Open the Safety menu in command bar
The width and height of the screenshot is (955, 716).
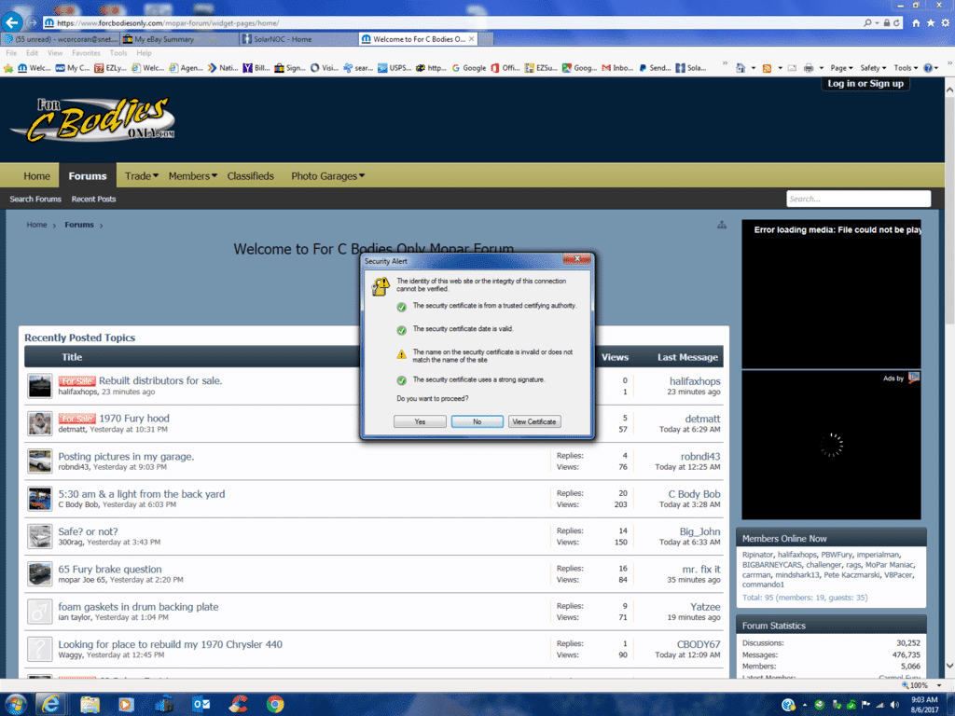tap(872, 68)
